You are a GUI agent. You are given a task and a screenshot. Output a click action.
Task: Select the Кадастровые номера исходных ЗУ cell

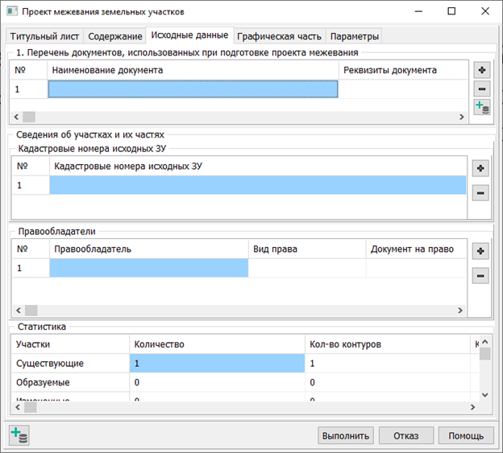(258, 186)
